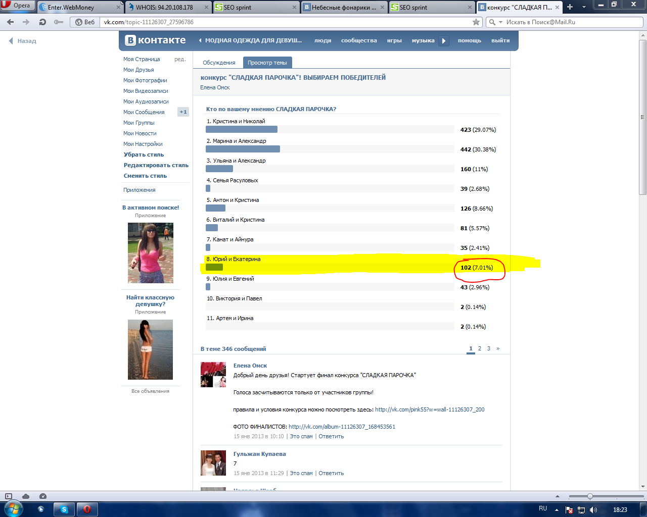Open the wall-11126307_200 rules link

430,409
